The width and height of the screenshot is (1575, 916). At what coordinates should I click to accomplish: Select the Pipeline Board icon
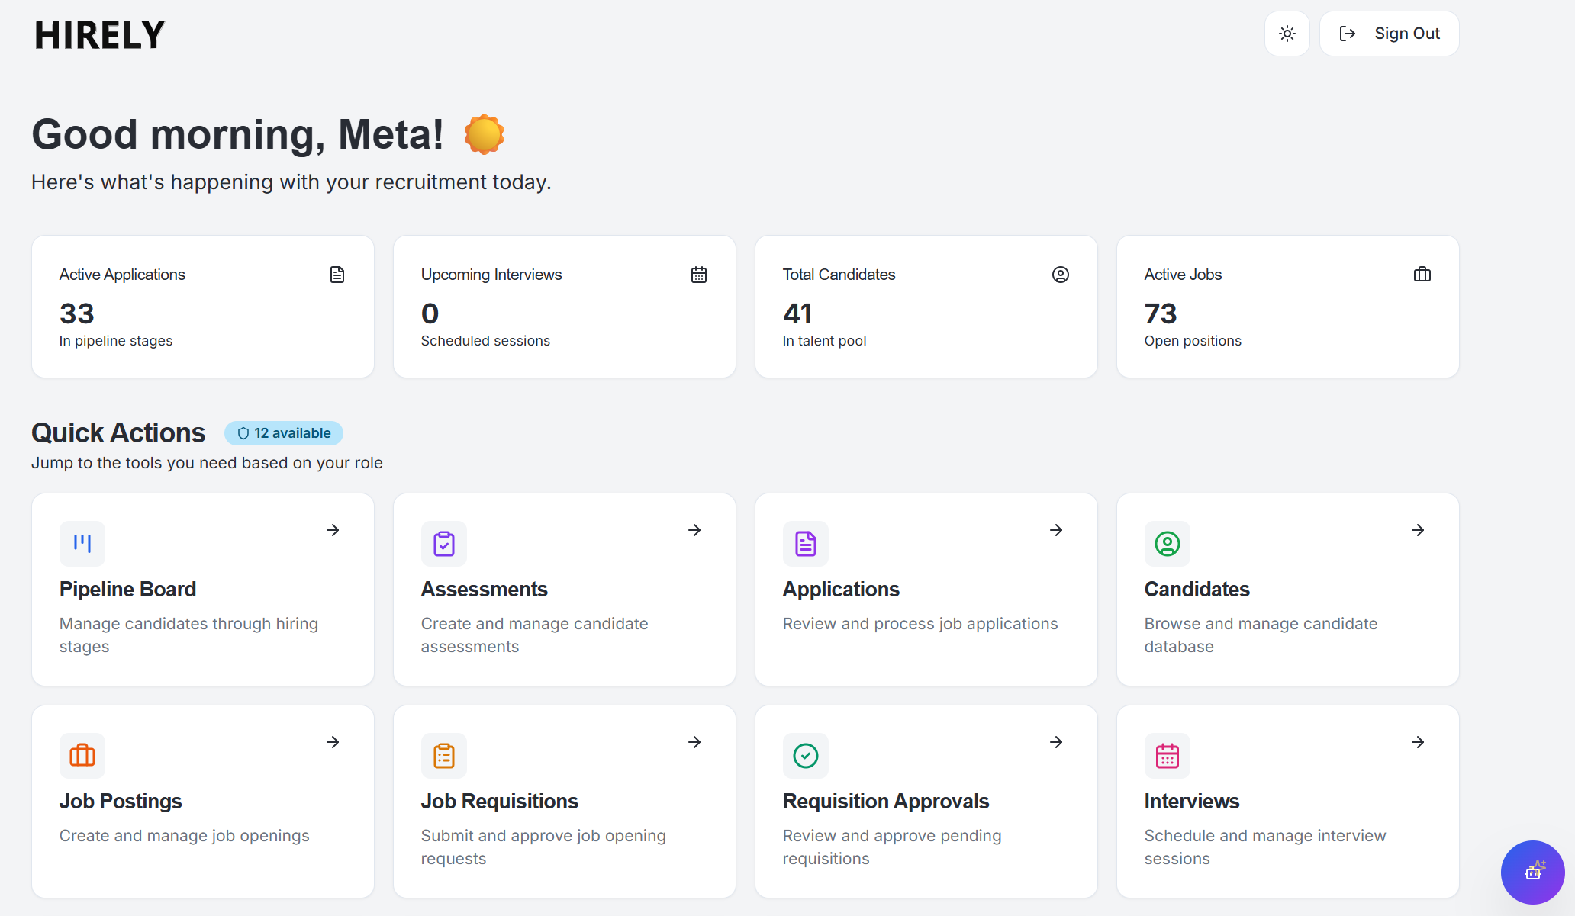pos(82,544)
